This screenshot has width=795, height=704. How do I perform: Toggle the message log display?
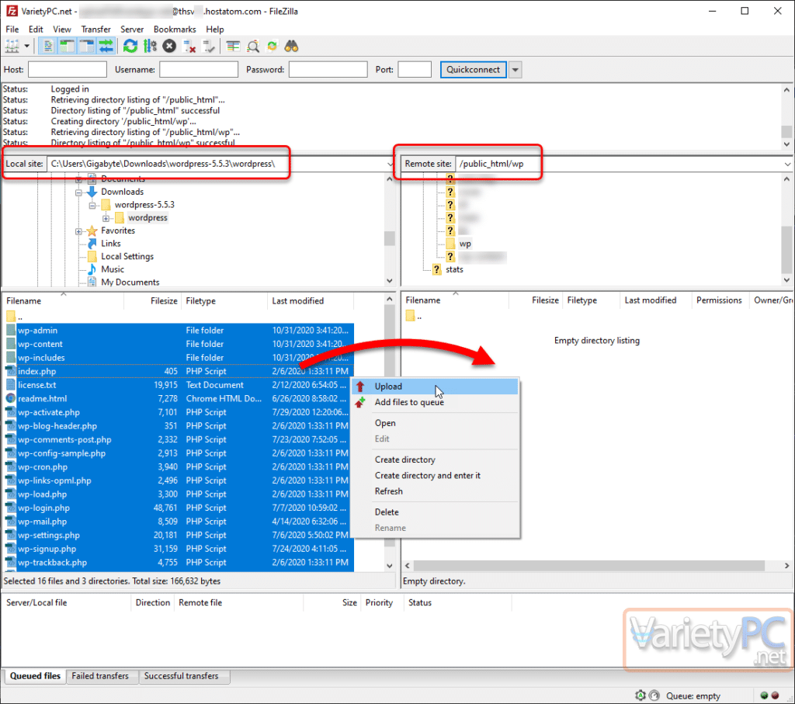[x=47, y=47]
